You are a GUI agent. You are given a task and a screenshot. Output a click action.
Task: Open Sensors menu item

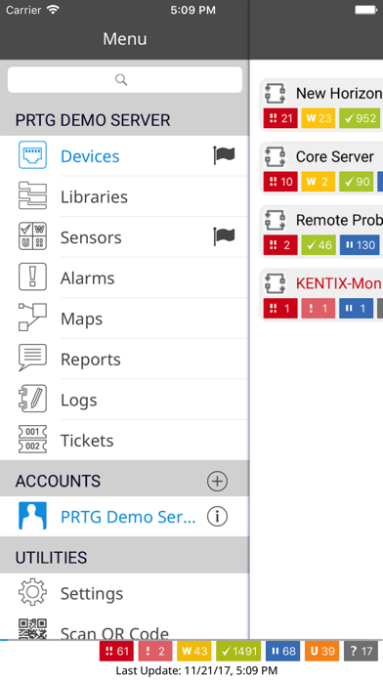click(x=125, y=237)
